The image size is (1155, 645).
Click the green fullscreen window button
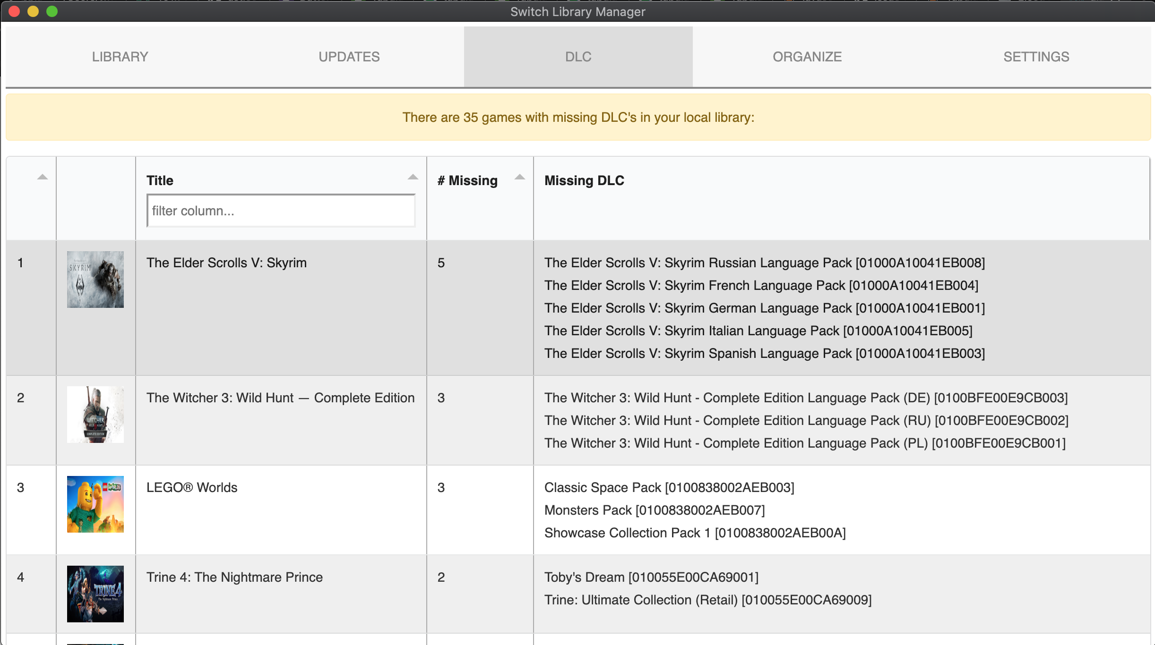pos(52,11)
